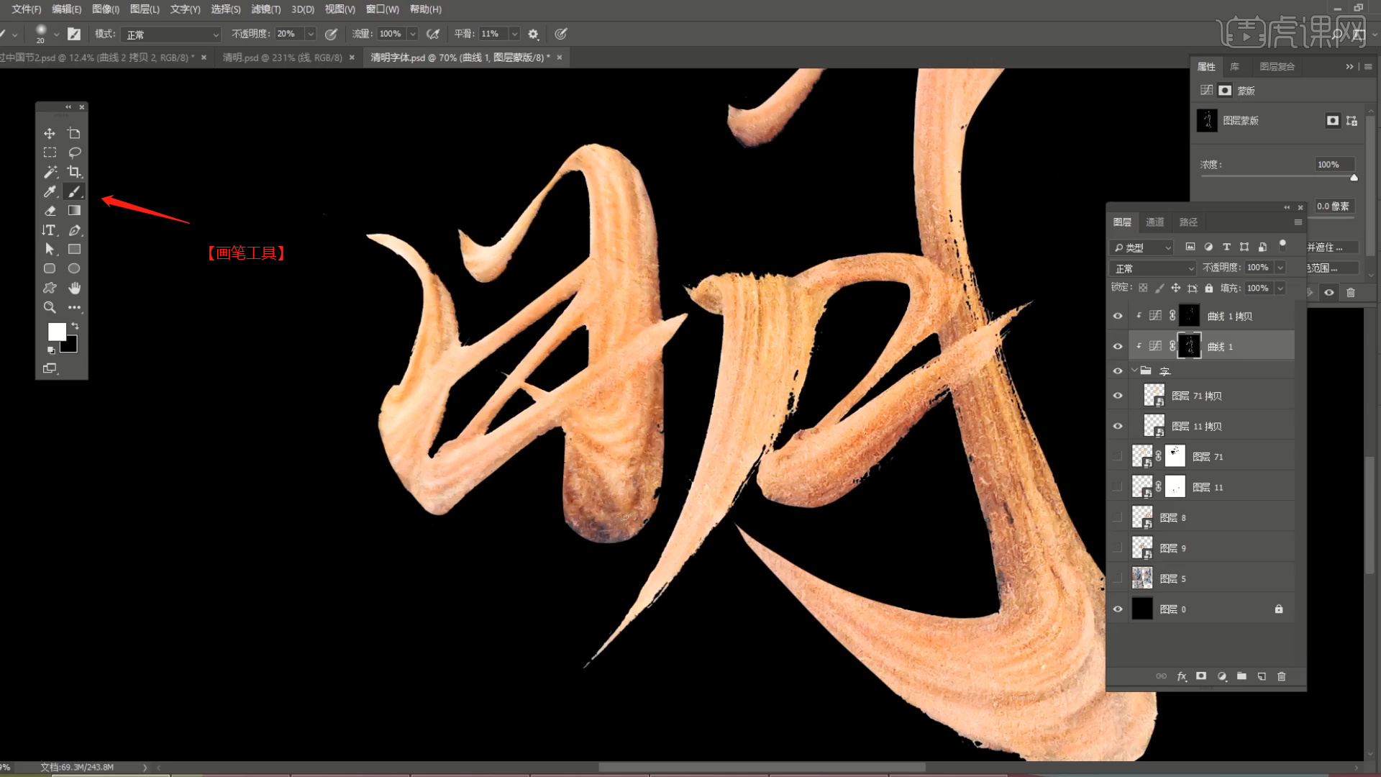
Task: Open layer style fx menu
Action: click(1181, 676)
